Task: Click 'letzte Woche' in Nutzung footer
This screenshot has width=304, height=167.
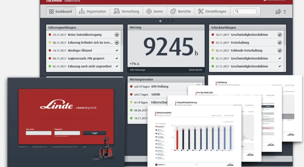Action: coord(195,70)
